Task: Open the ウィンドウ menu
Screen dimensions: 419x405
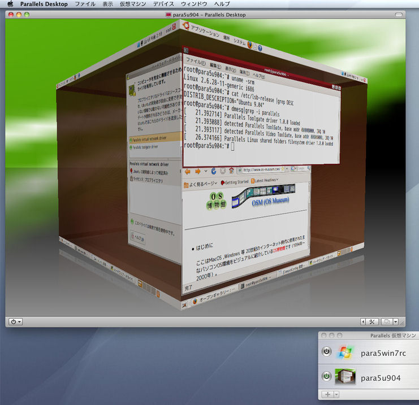Action: (194, 4)
